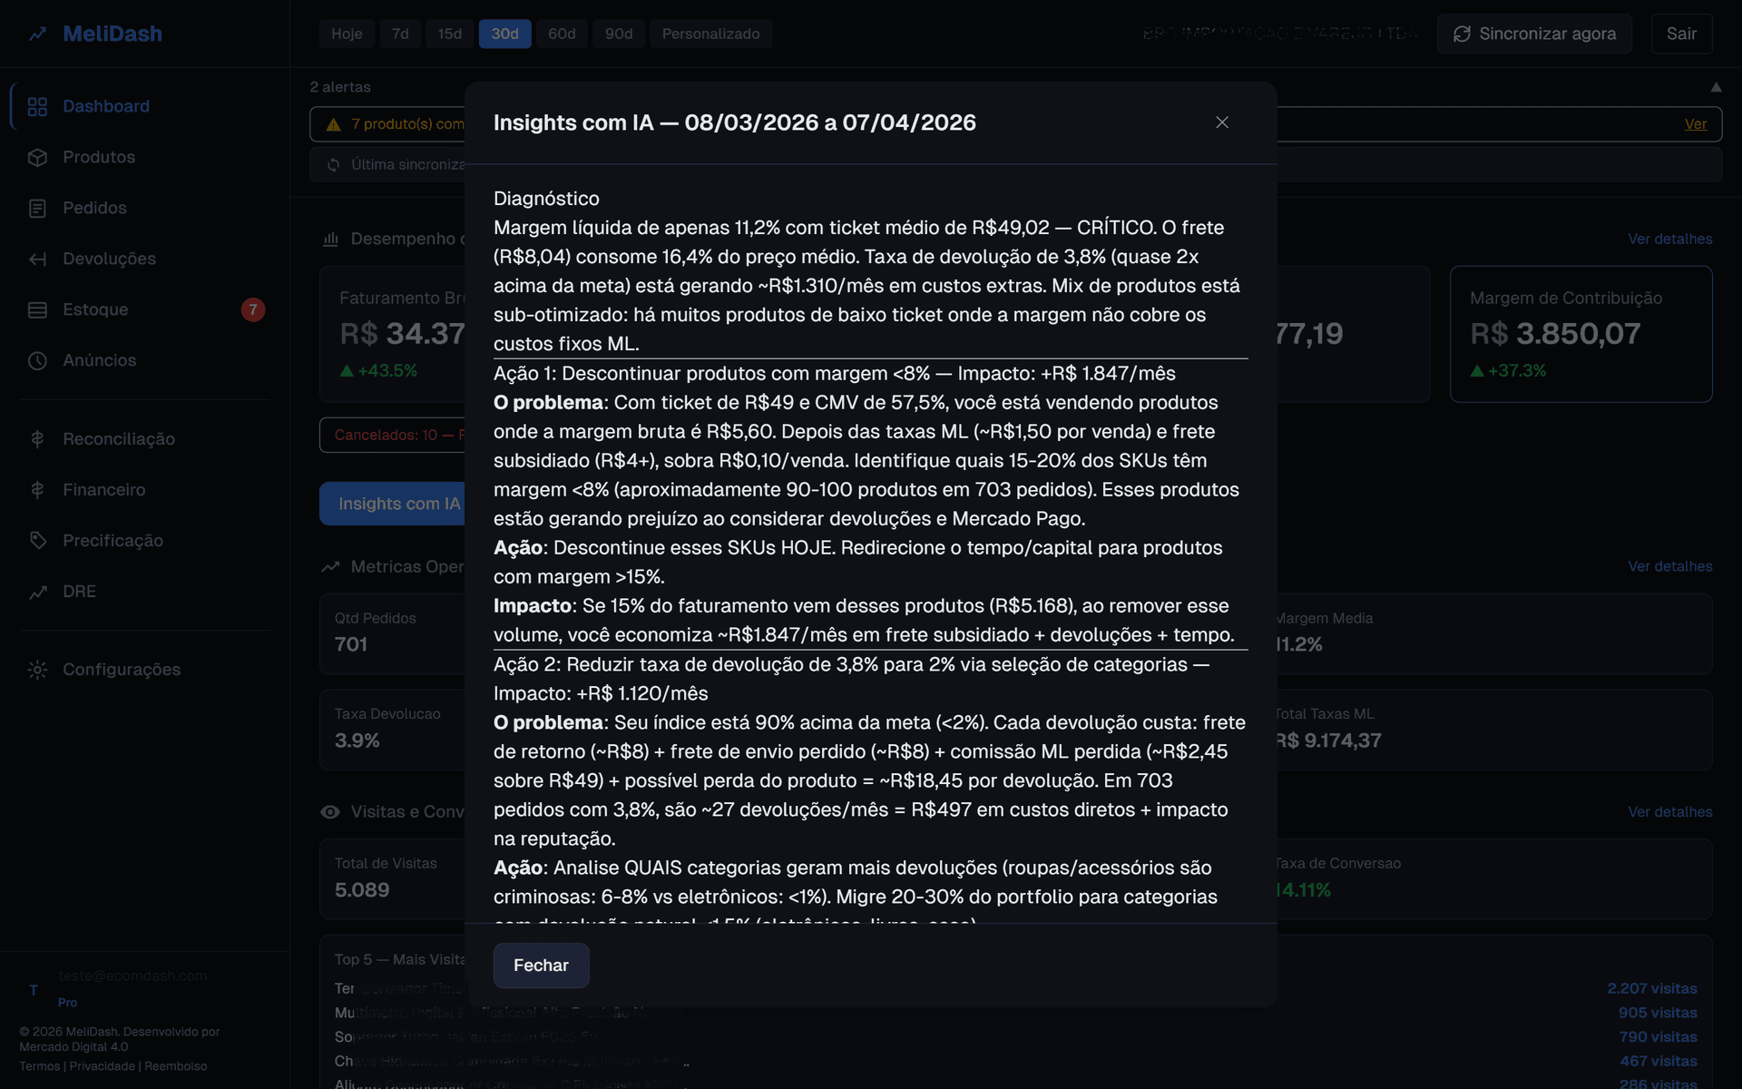Dismiss the modal via the X
This screenshot has height=1089, width=1742.
click(x=1221, y=122)
